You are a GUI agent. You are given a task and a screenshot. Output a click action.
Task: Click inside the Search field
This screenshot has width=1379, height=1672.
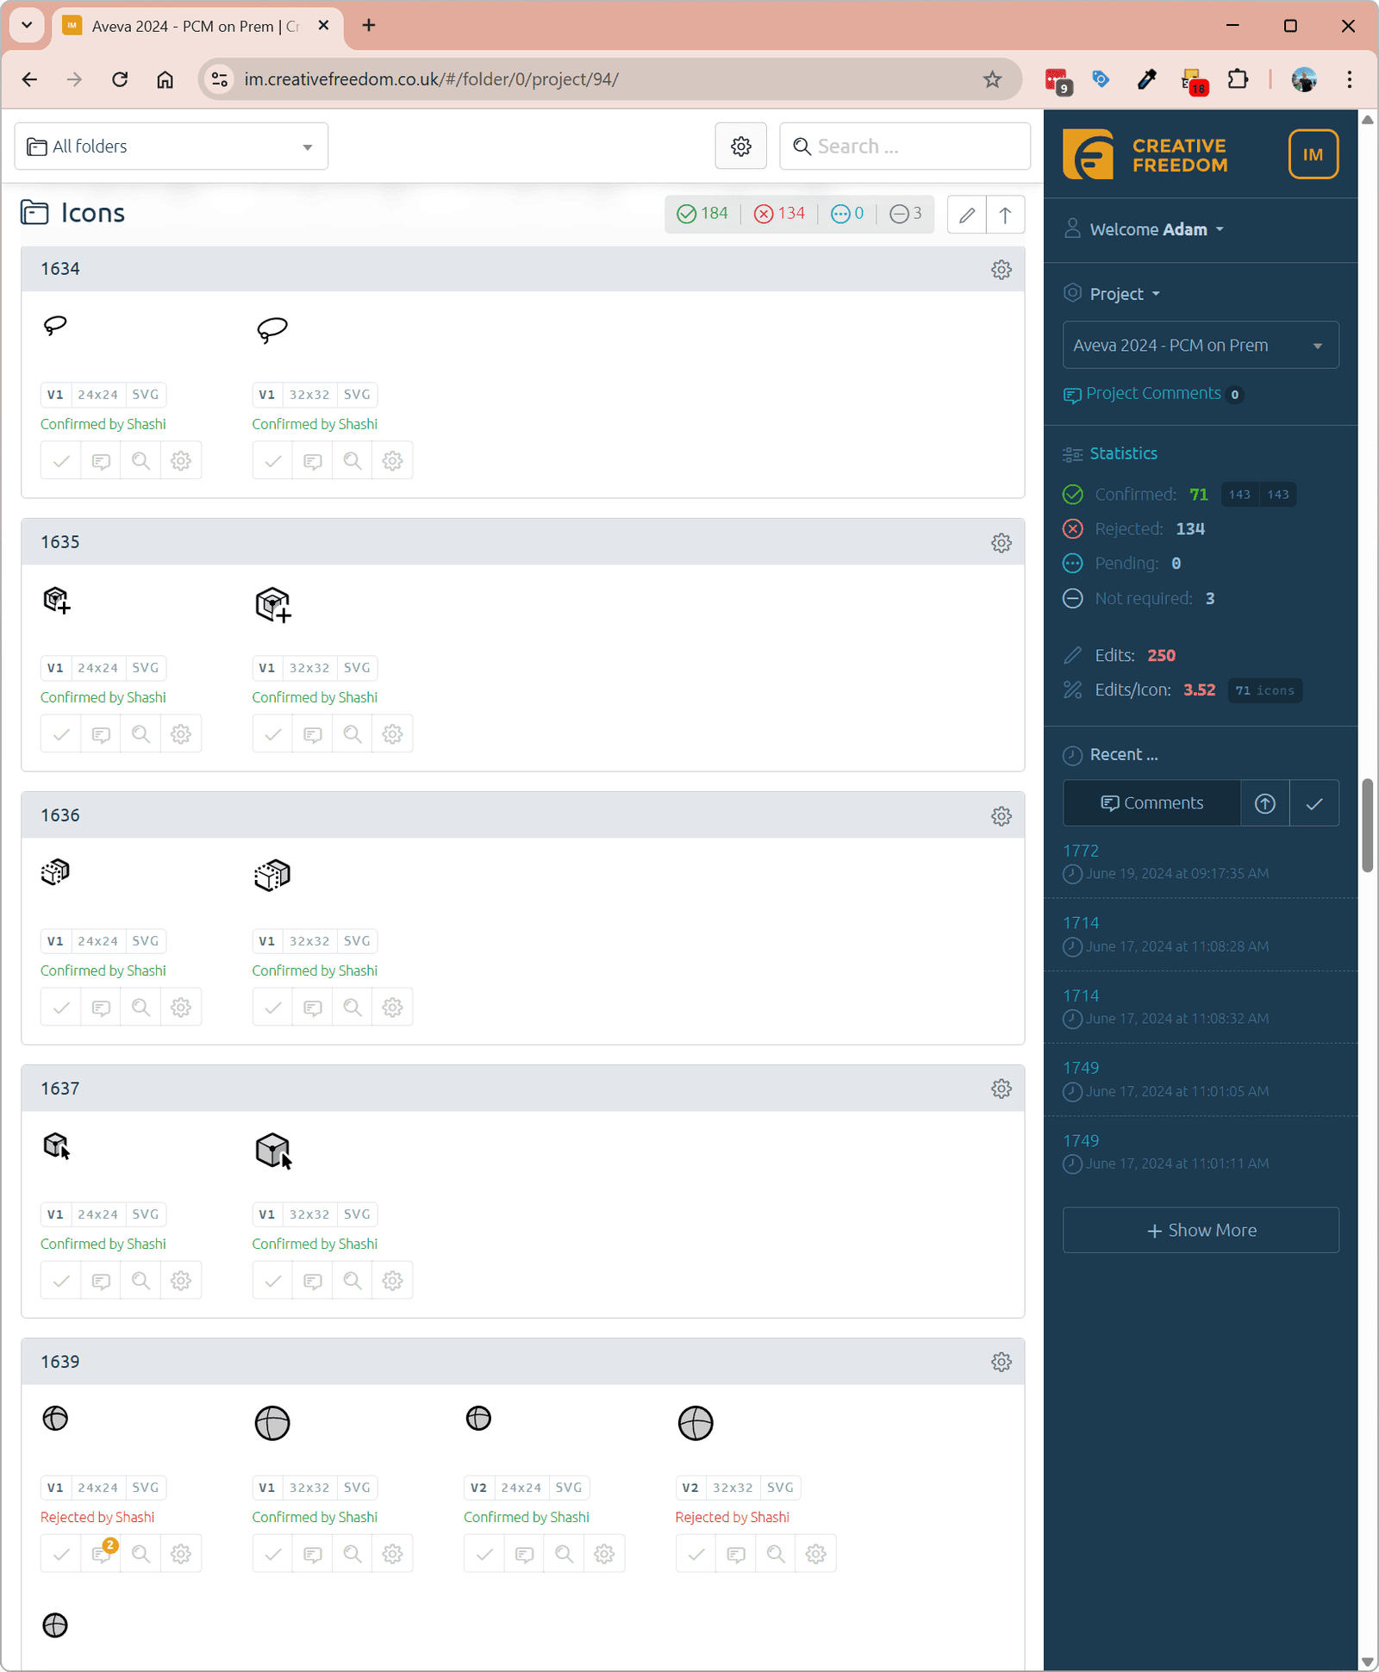coord(905,146)
